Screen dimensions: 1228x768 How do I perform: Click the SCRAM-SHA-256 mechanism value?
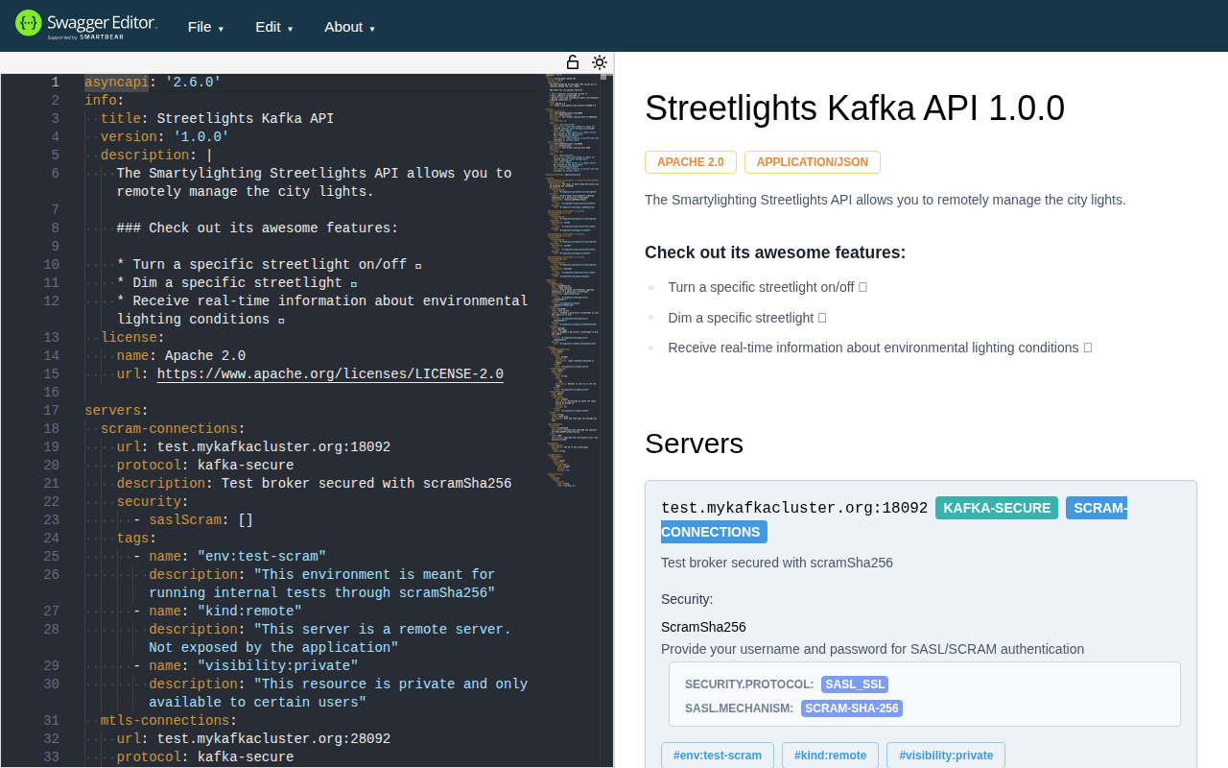(852, 708)
